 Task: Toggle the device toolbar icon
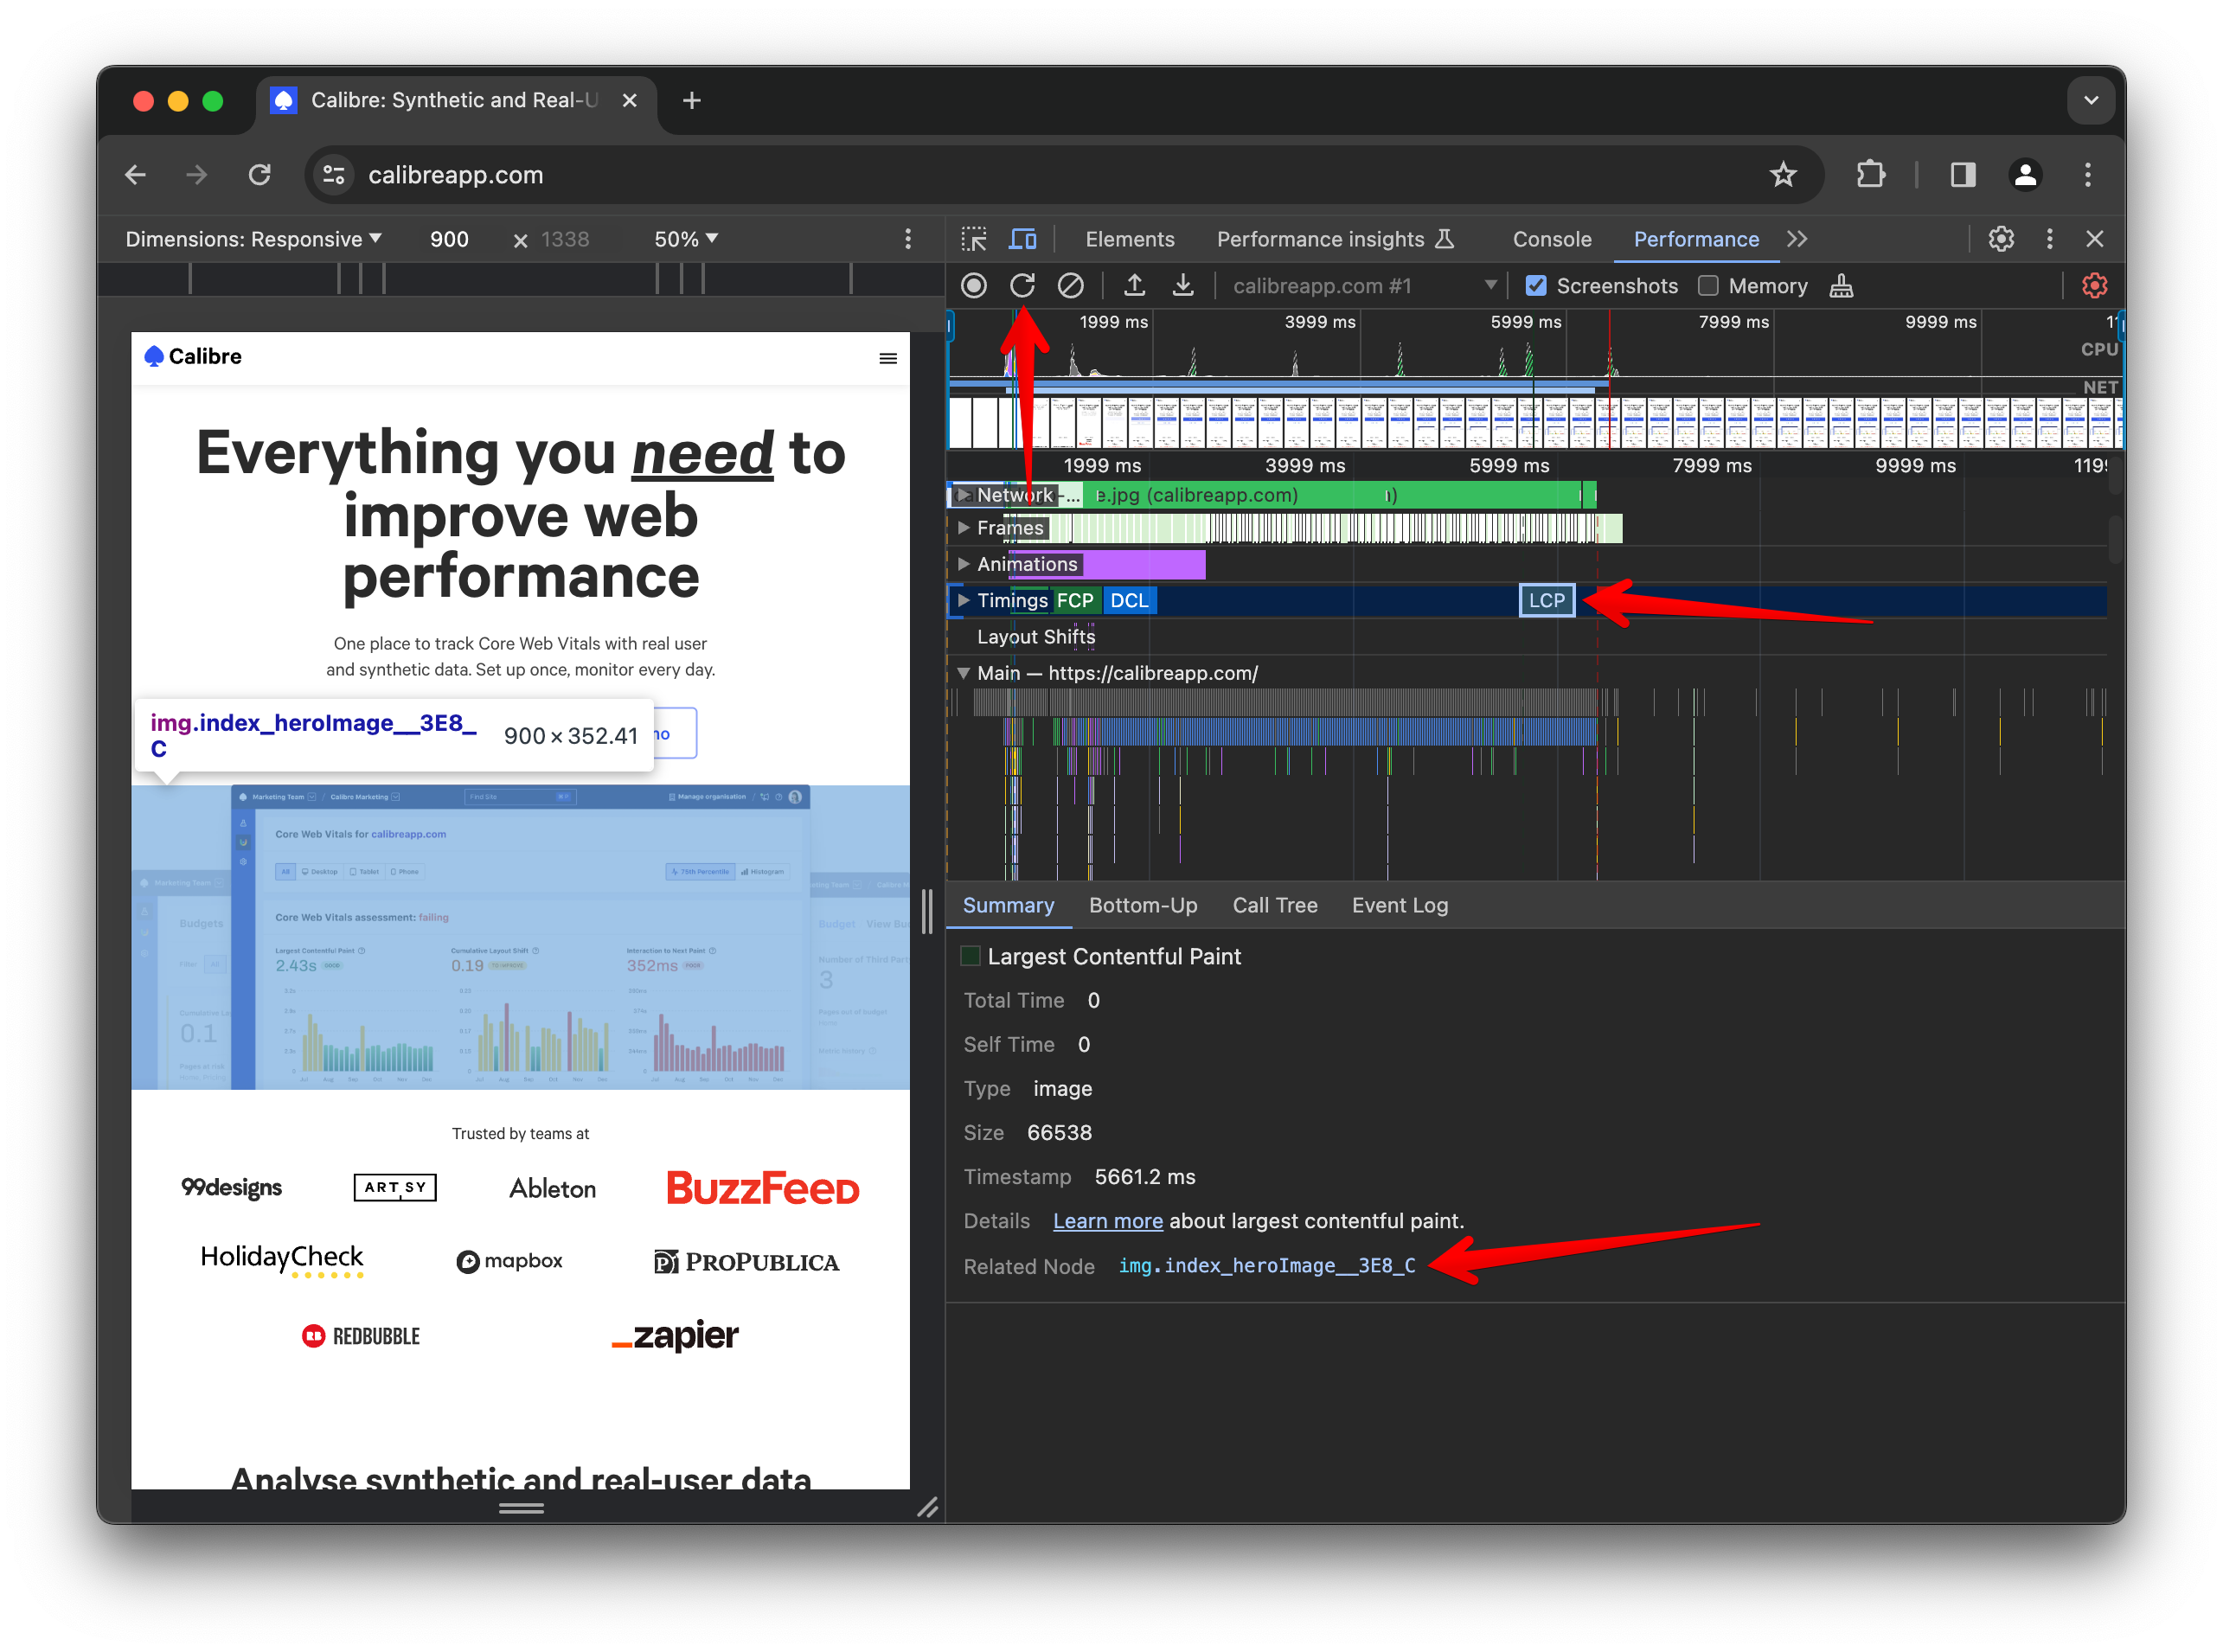pyautogui.click(x=1022, y=239)
